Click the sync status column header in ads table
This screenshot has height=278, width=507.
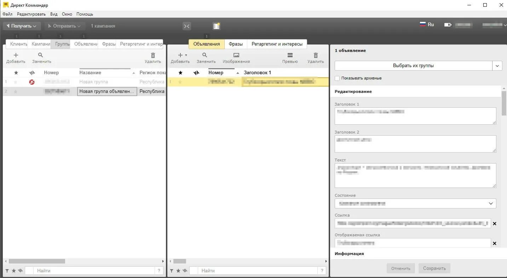point(196,73)
